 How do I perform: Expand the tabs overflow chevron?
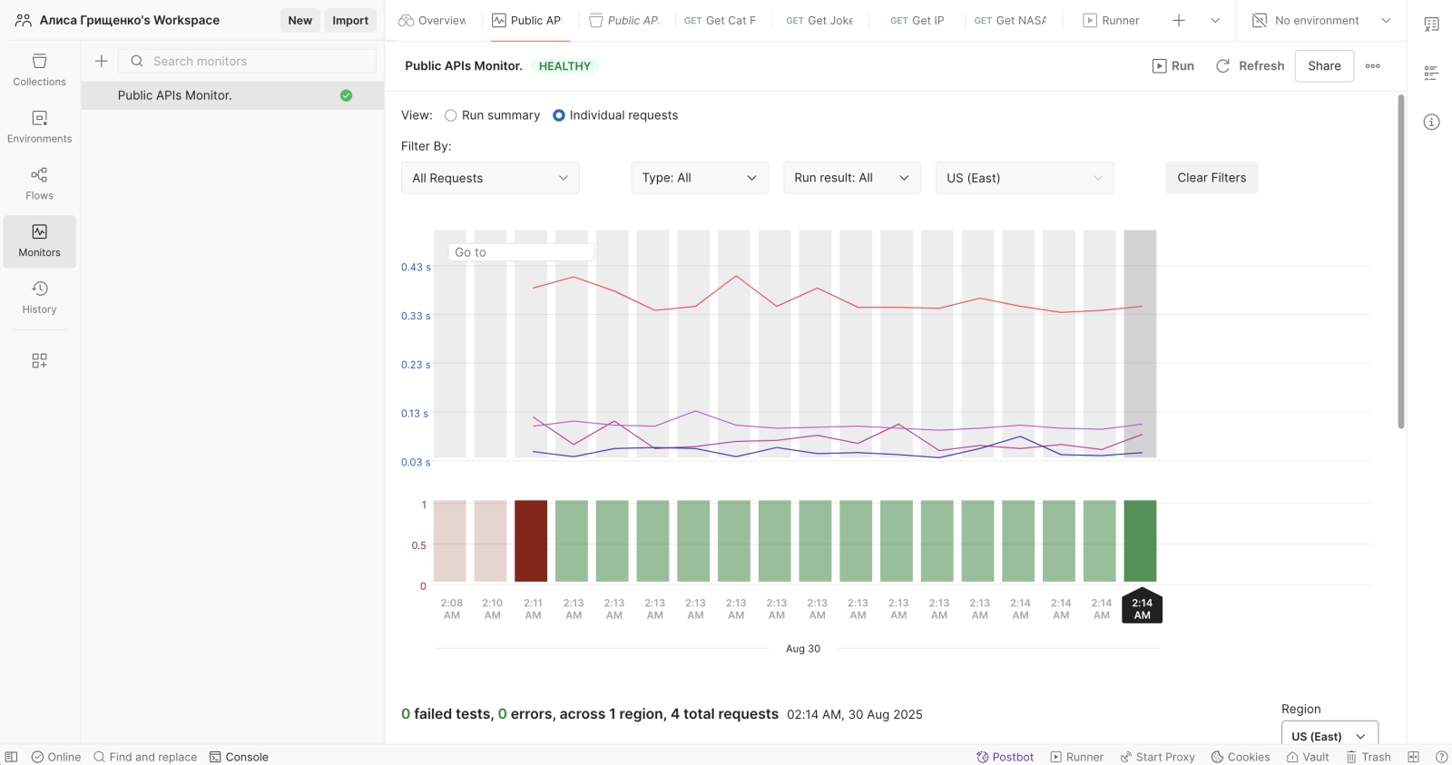point(1215,20)
